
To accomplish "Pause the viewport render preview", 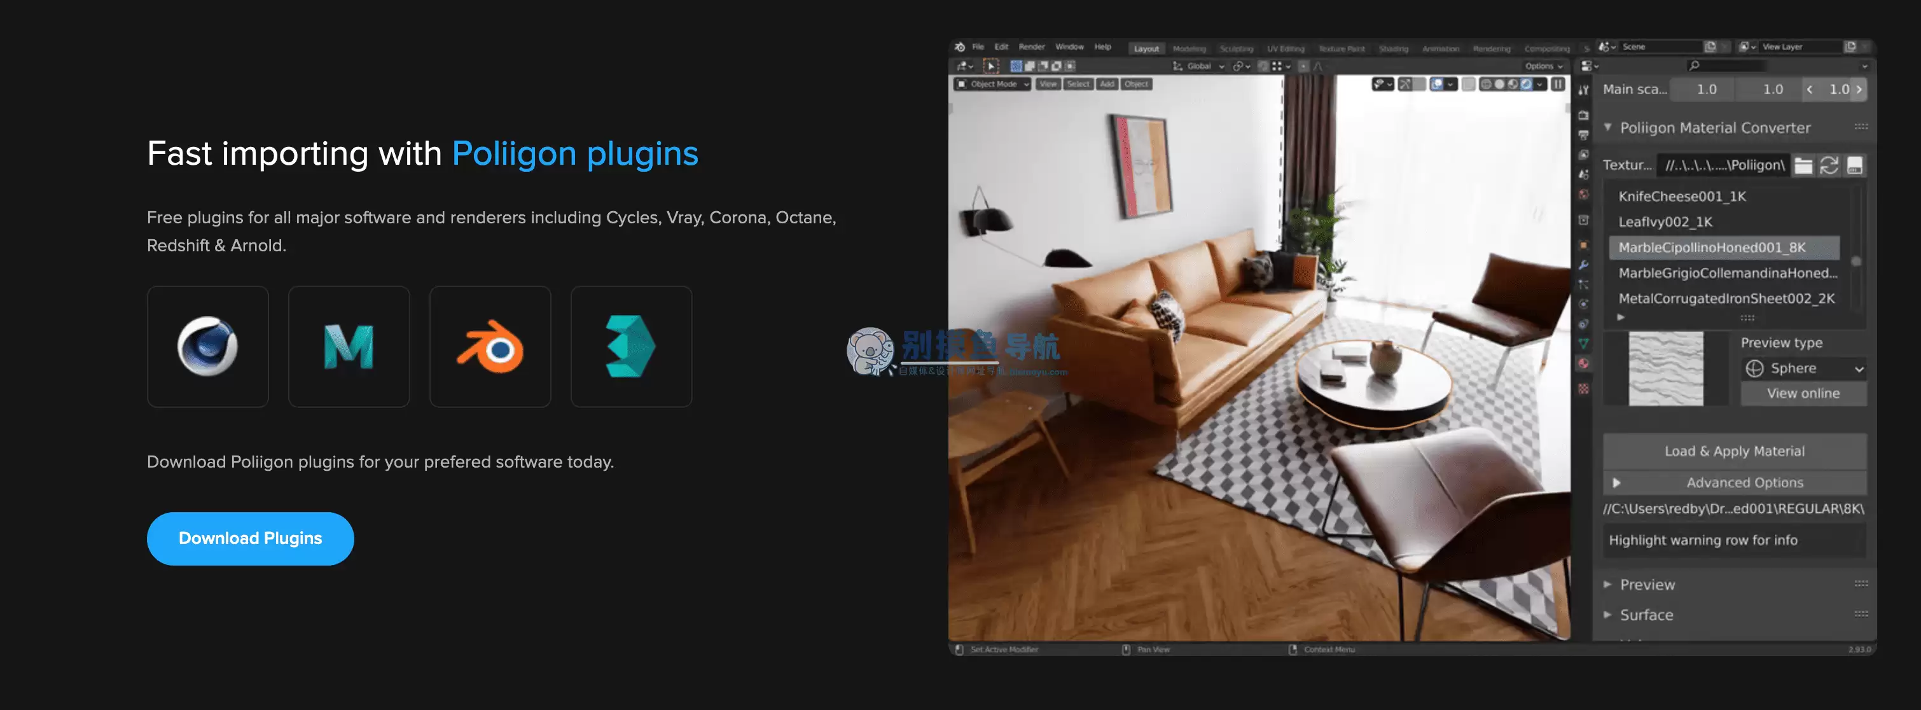I will pos(1558,84).
